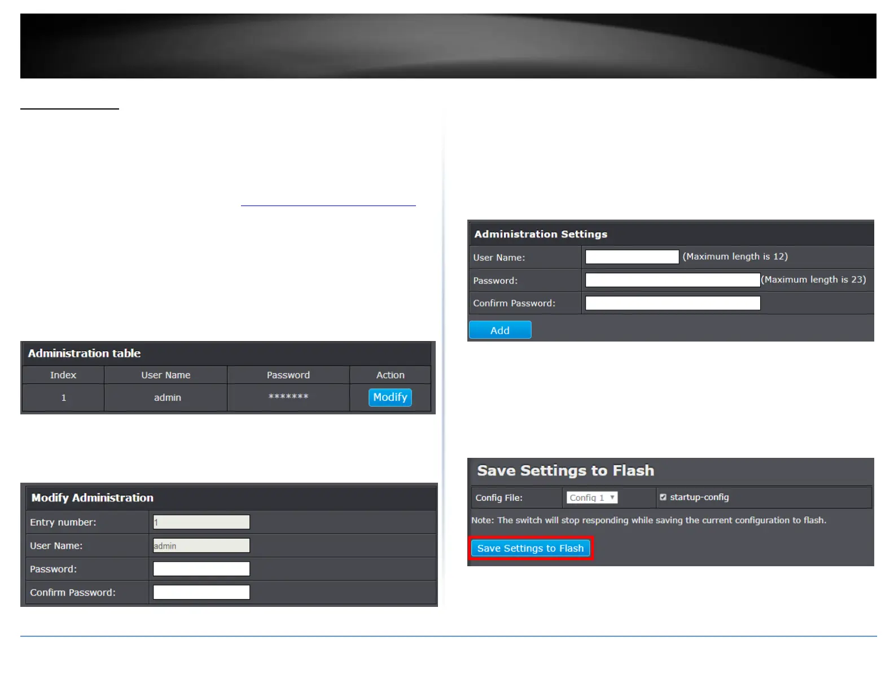Click the Password field in Modify Administration

click(201, 569)
